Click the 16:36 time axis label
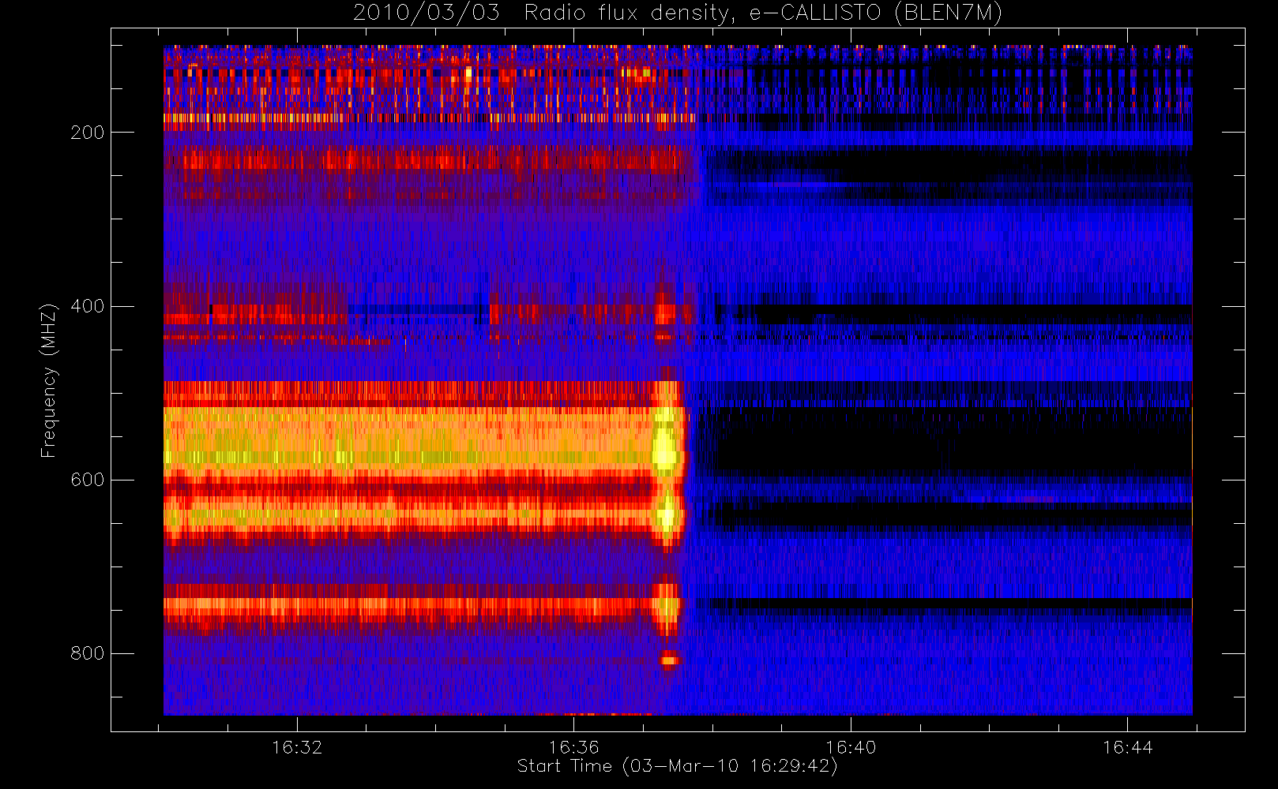 pos(574,747)
